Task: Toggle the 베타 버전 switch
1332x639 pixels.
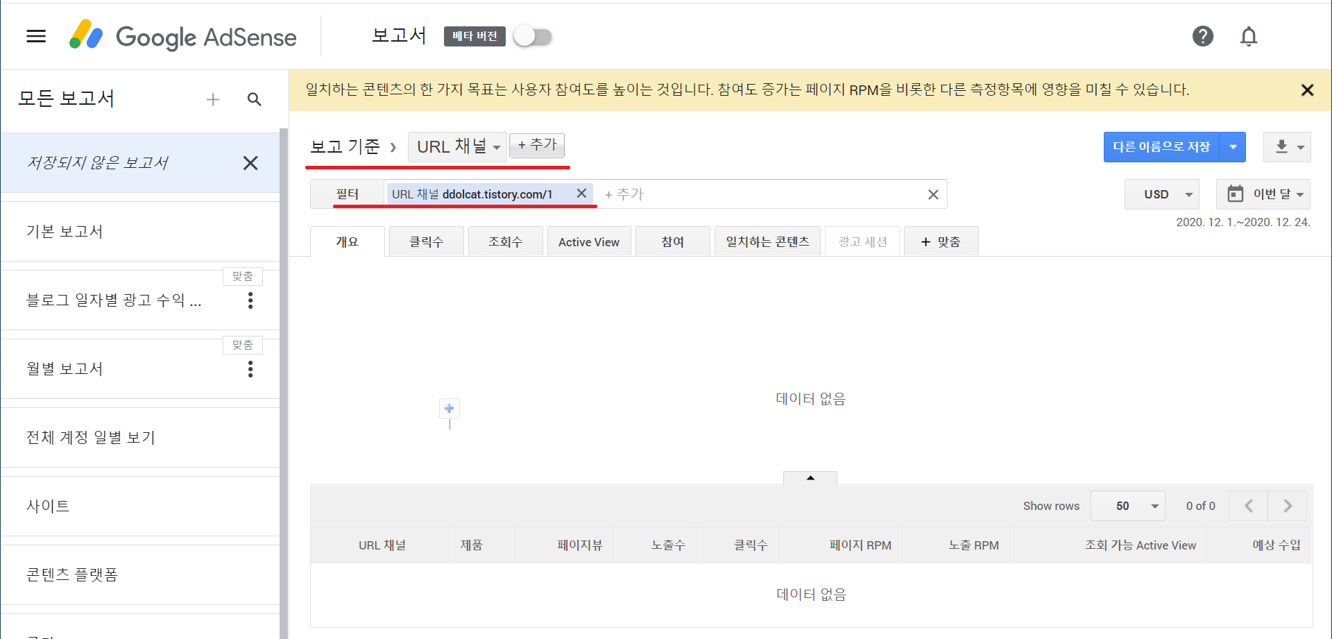Action: click(x=533, y=36)
